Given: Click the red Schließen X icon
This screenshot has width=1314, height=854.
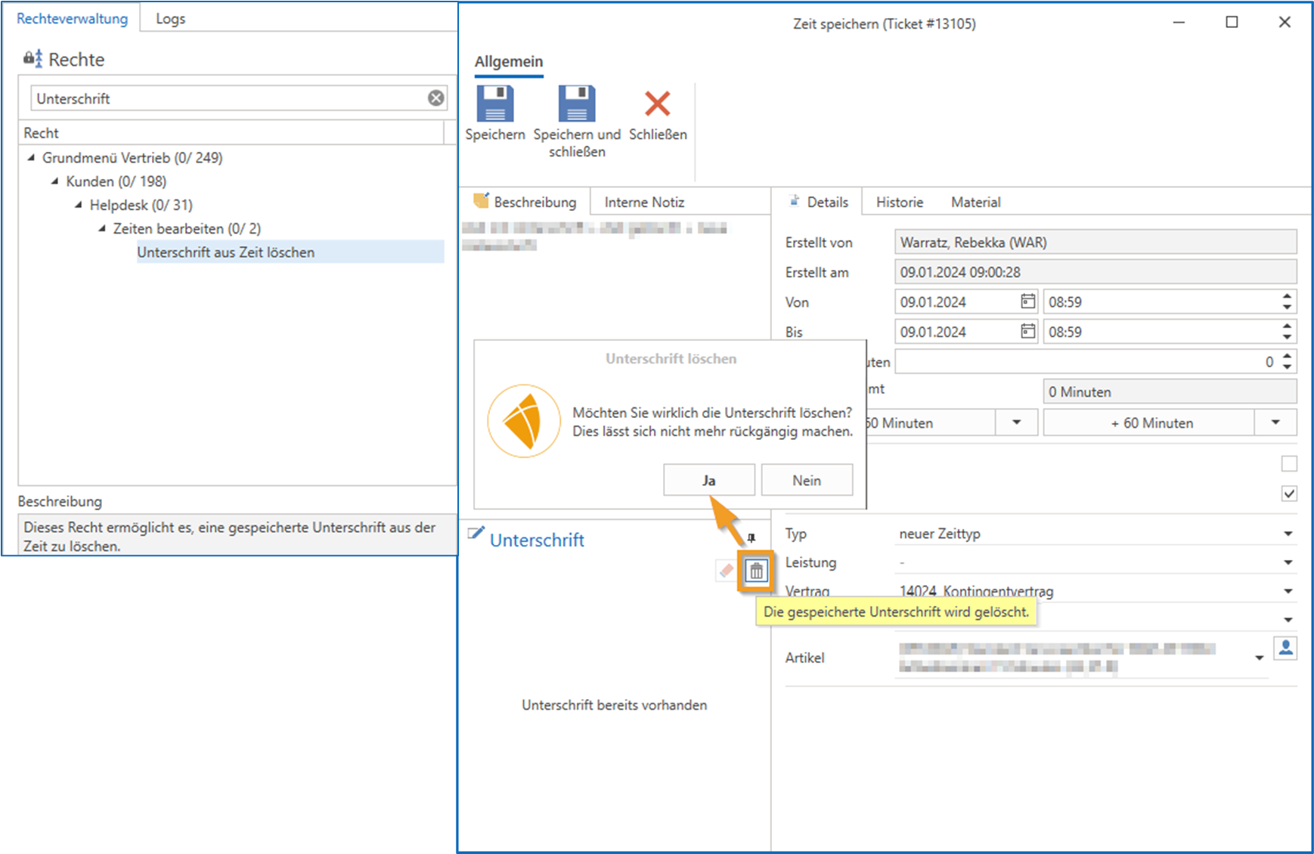Looking at the screenshot, I should pos(657,104).
